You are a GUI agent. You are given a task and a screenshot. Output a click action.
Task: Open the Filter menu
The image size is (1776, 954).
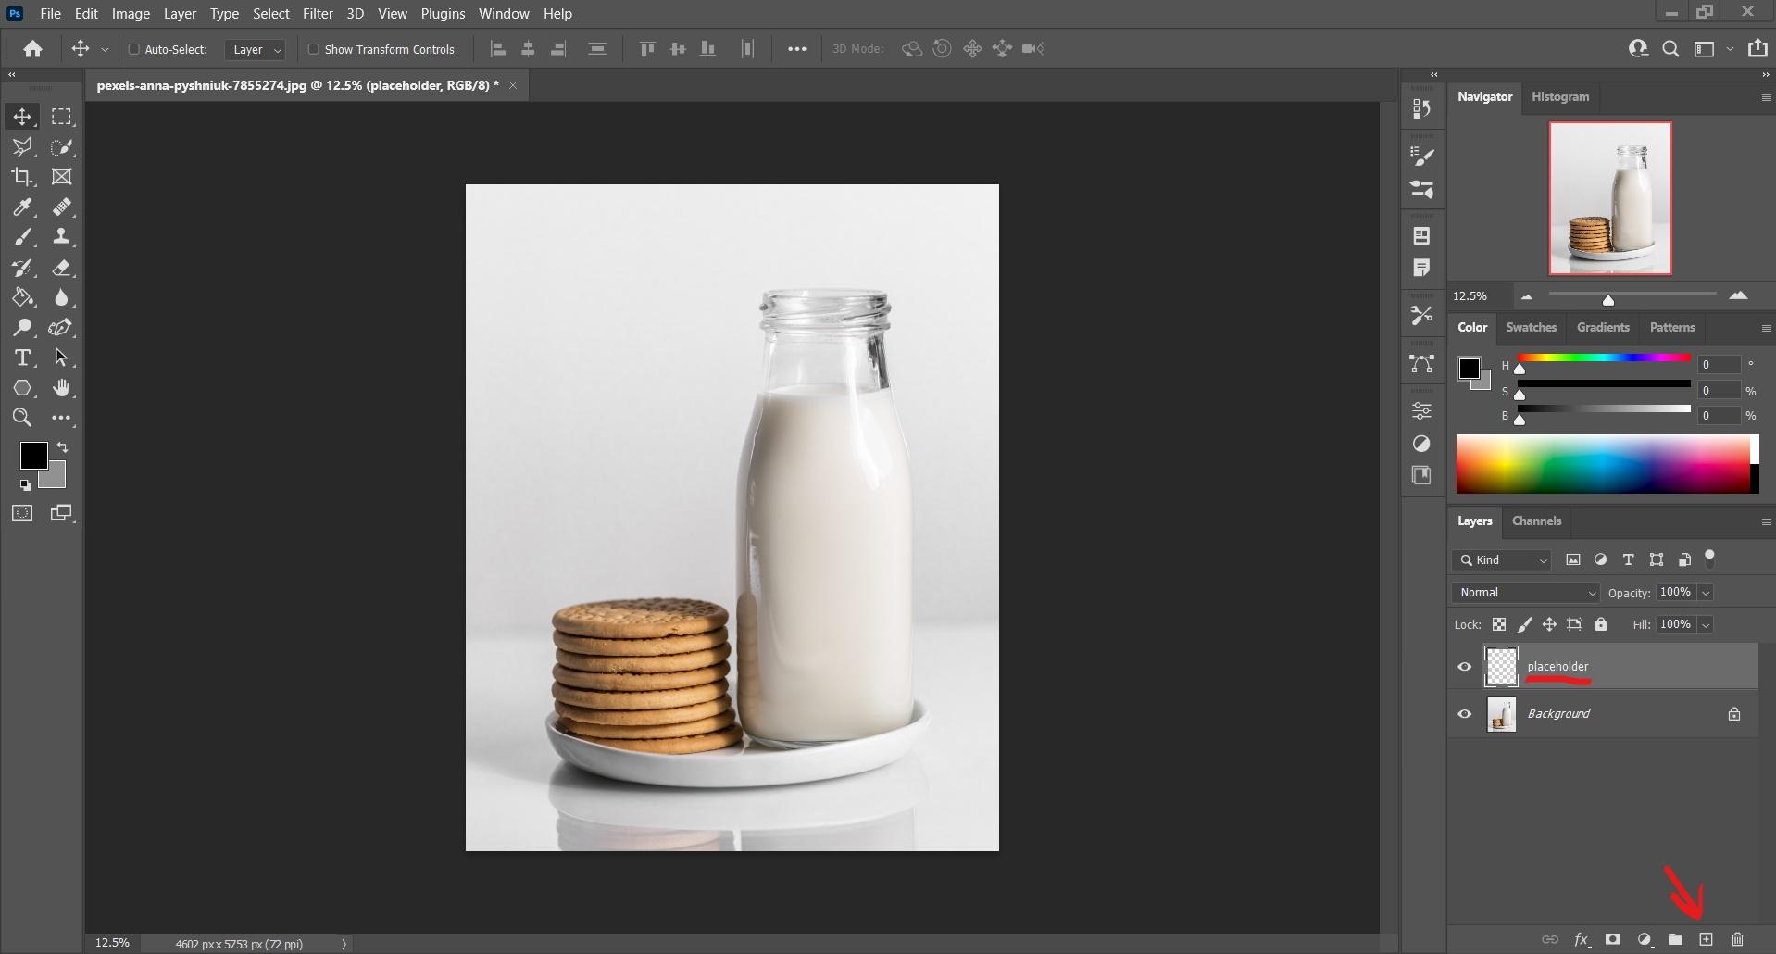[x=318, y=14]
